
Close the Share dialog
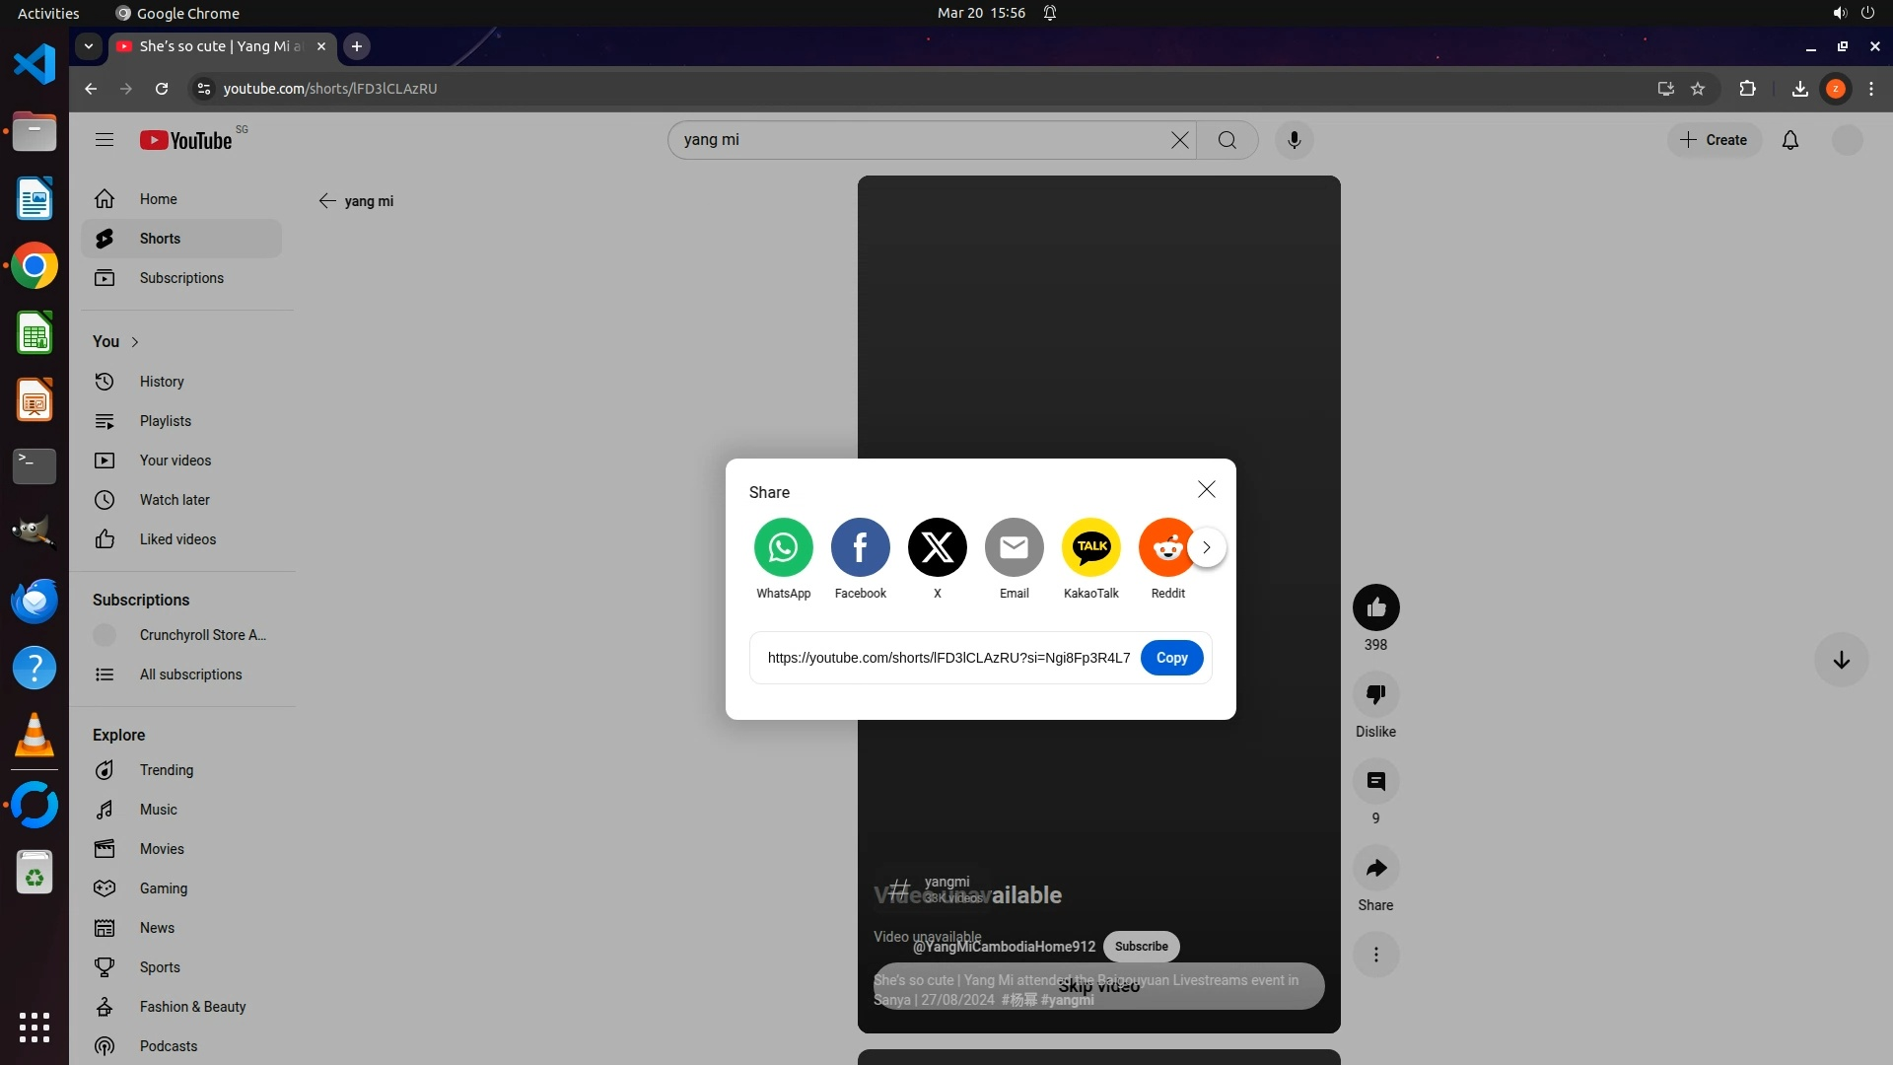1206,490
